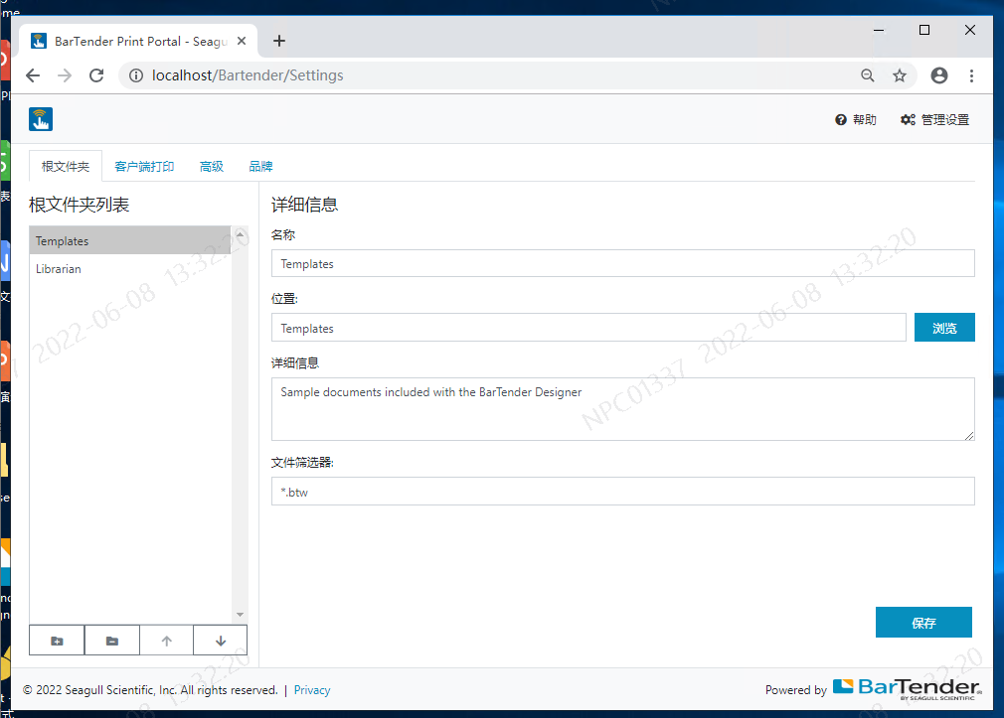Bookmark this page with the star icon
The height and width of the screenshot is (718, 1004).
tap(900, 74)
